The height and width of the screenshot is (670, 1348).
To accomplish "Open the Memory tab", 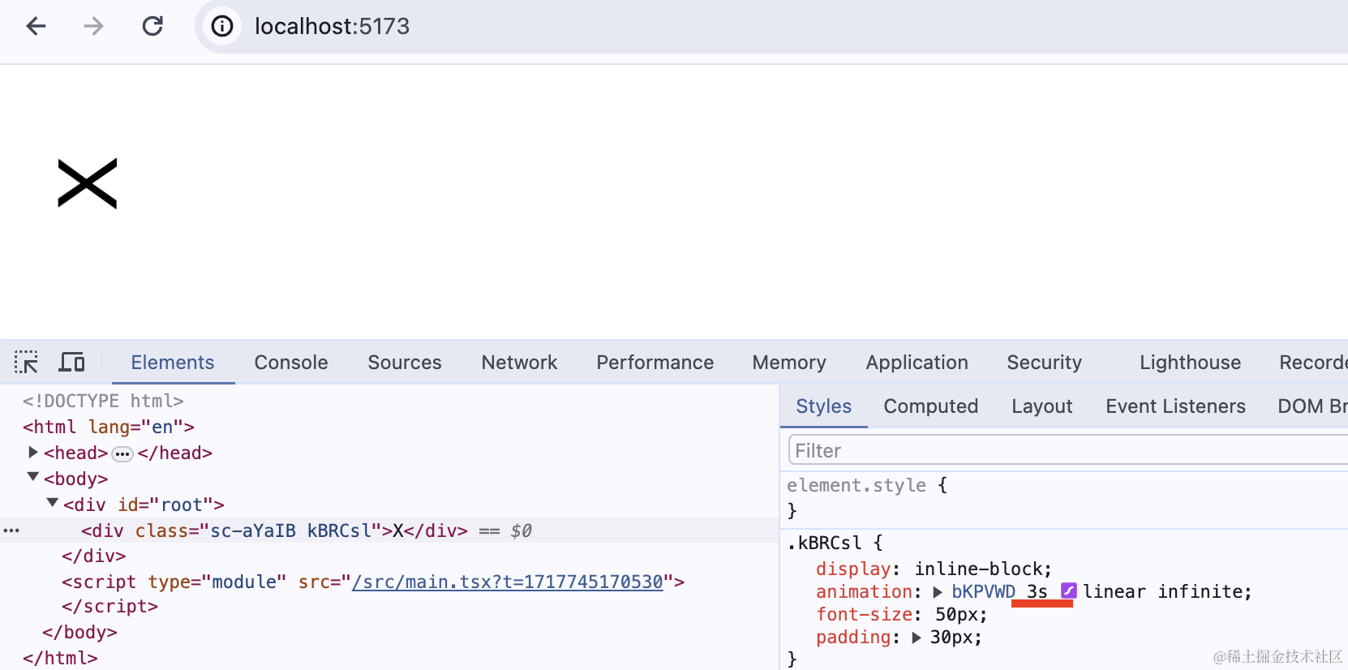I will pyautogui.click(x=789, y=363).
